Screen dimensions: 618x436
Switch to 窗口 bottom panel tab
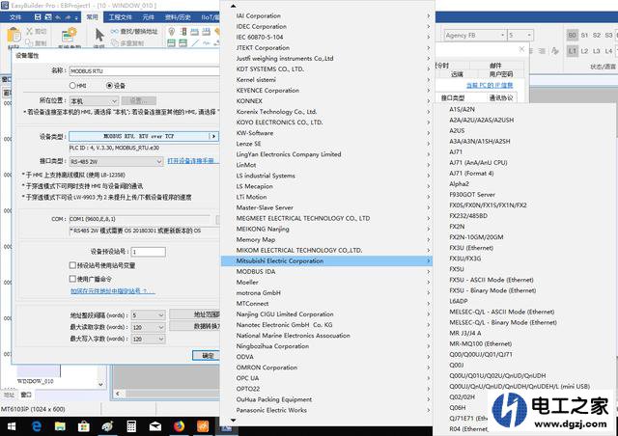coord(26,395)
